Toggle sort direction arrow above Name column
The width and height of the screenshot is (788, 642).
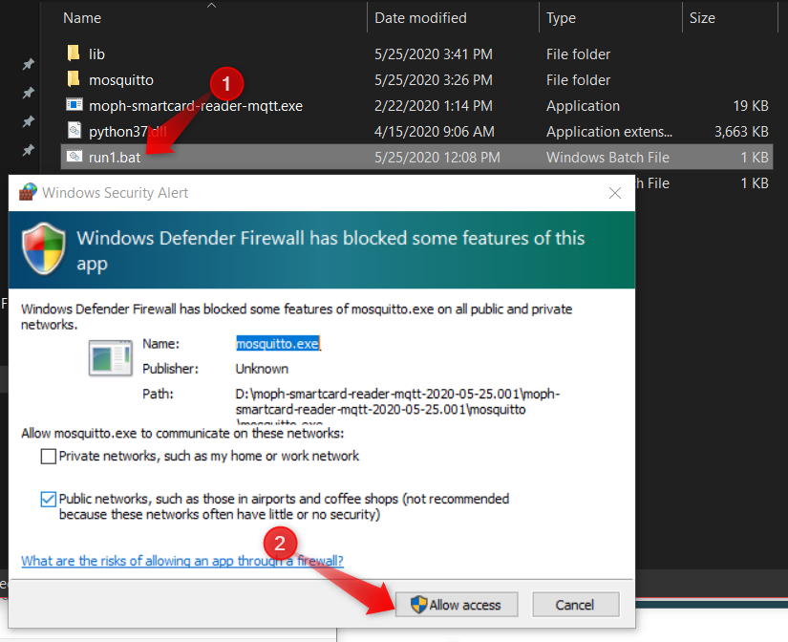click(x=212, y=5)
